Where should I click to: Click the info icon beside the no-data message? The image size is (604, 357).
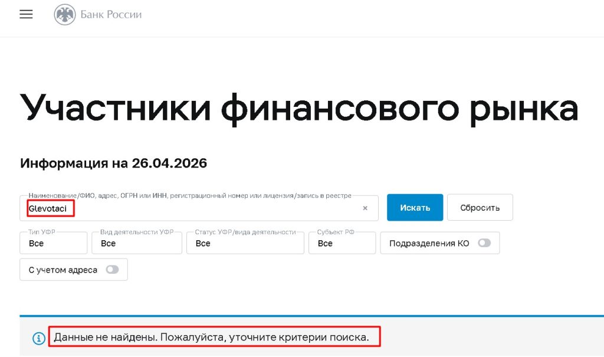[x=38, y=338]
